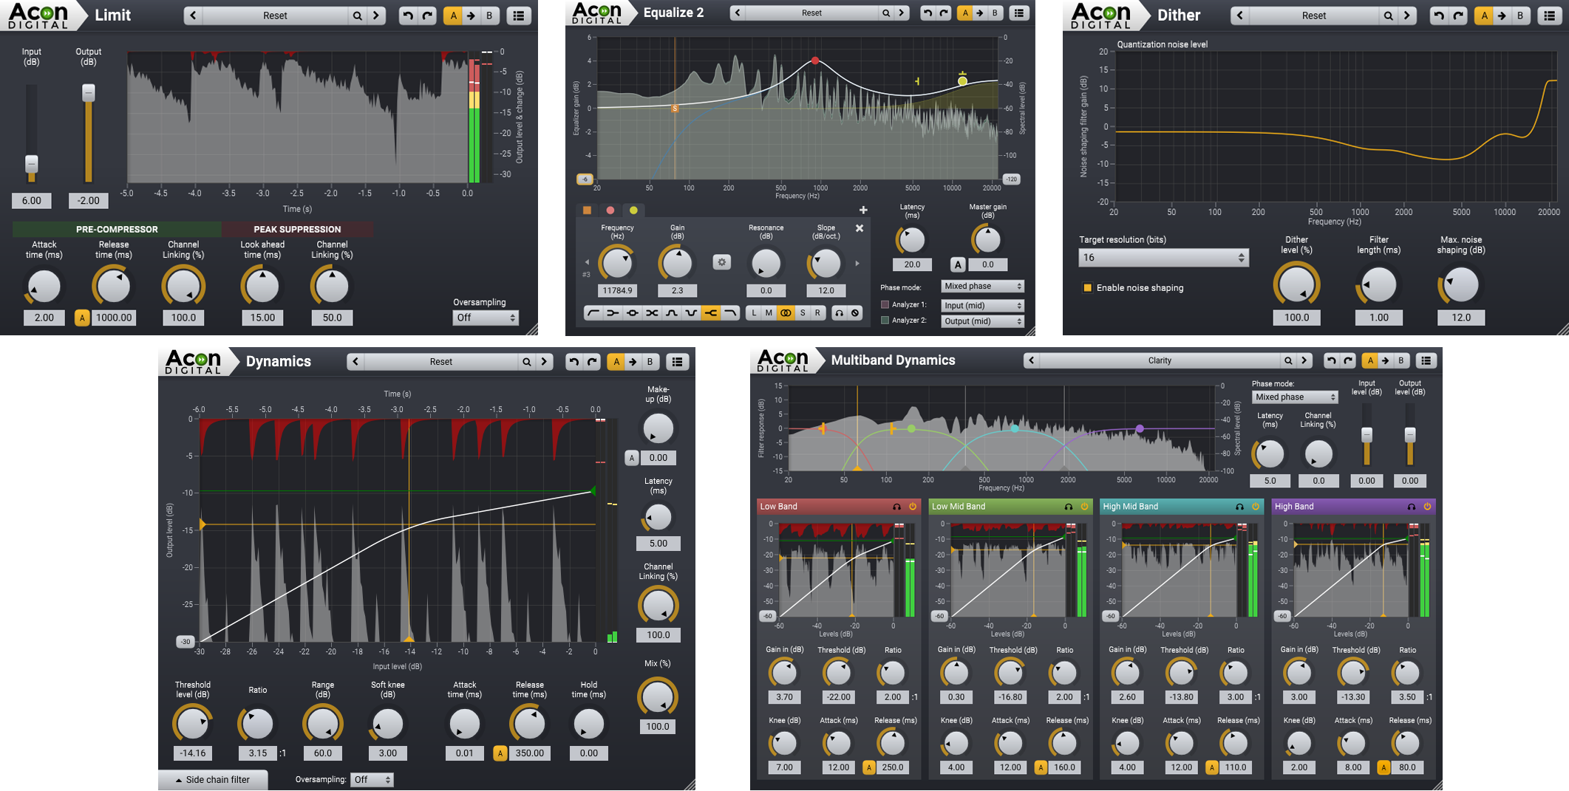Screen dimensions: 1569x791
Task: Click the undo arrow in the Limit plugin
Action: (x=407, y=15)
